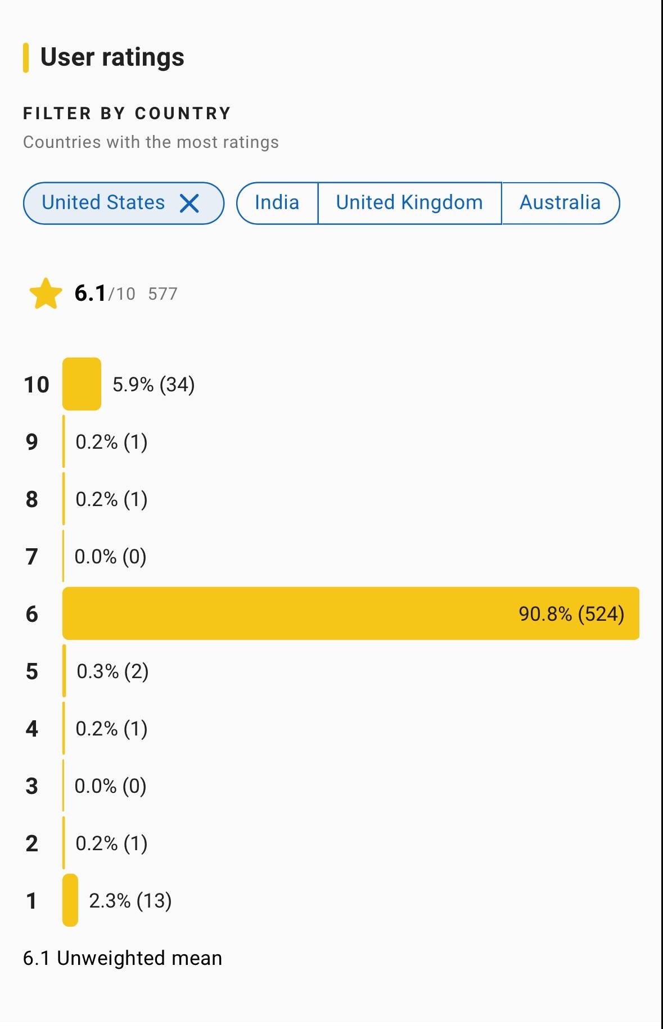Viewport: 663px width, 1029px height.
Task: Select the 5-star rating row showing 0.3%
Action: coord(112,671)
